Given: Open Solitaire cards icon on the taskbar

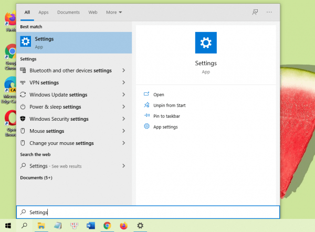Looking at the screenshot, I should (74, 226).
